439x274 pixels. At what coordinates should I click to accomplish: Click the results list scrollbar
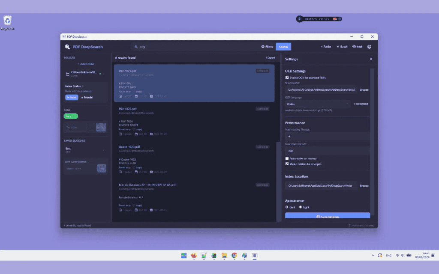pyautogui.click(x=278, y=182)
